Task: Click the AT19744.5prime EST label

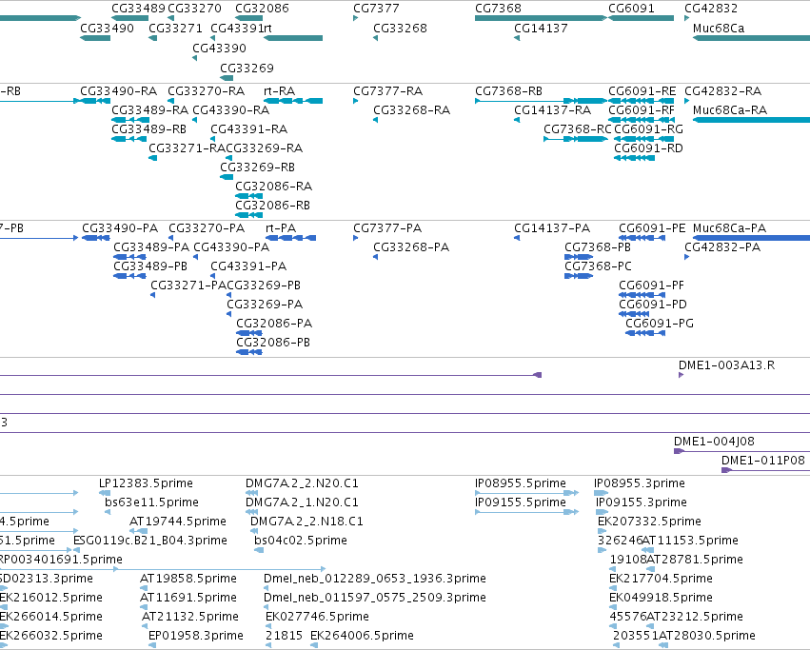Action: click(178, 521)
